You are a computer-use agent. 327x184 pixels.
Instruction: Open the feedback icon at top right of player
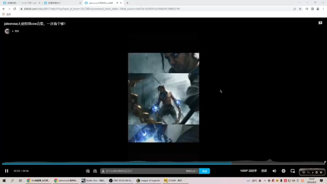pos(320,23)
